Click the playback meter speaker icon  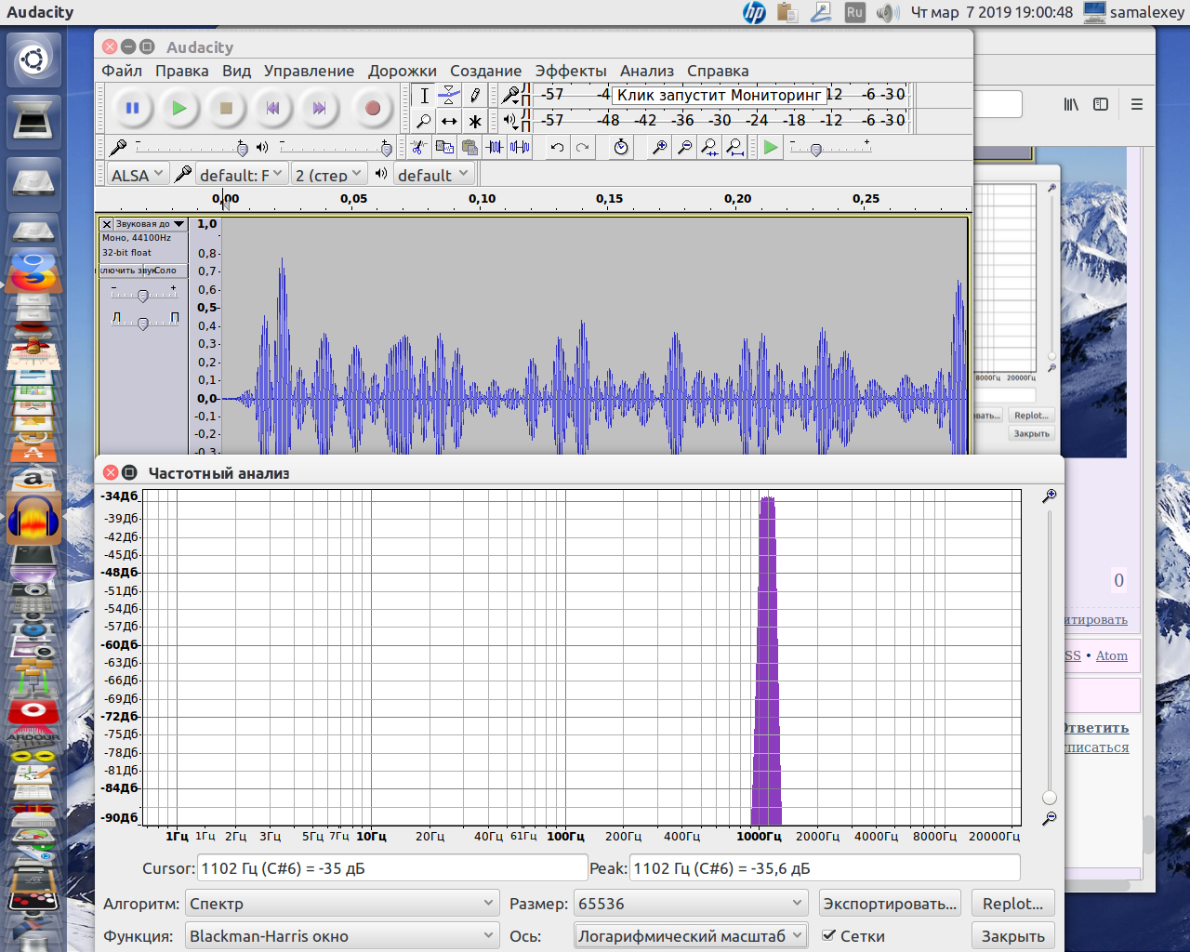[510, 120]
